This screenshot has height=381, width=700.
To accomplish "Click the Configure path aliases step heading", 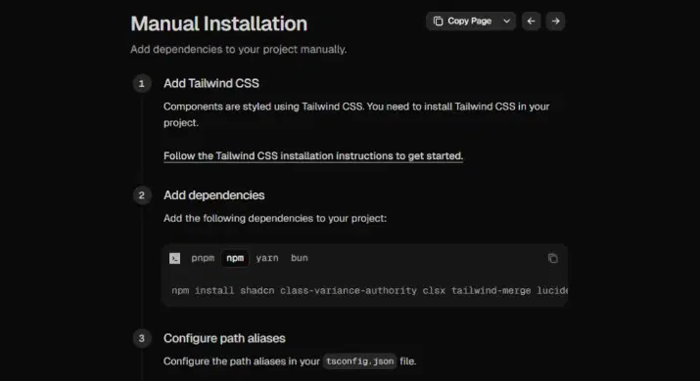I will (224, 338).
